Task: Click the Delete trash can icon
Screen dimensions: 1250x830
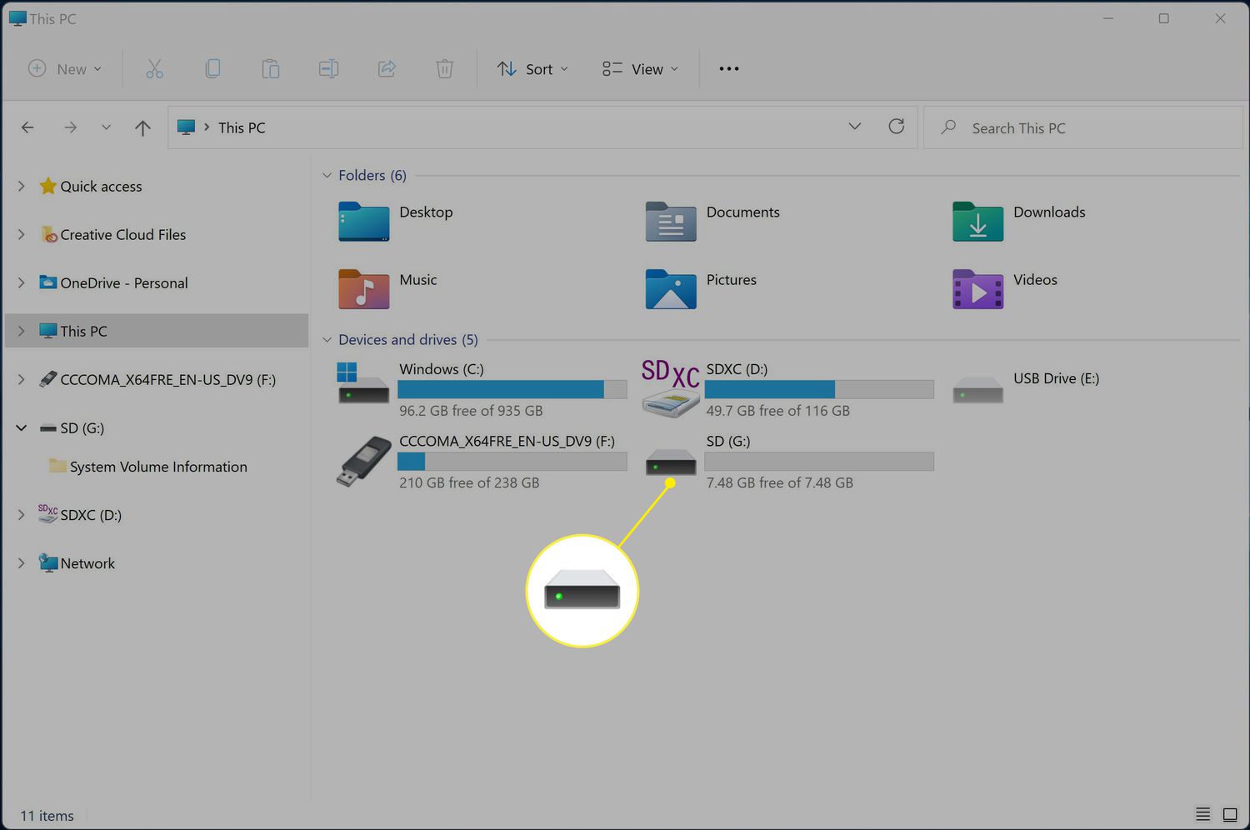Action: [x=445, y=69]
